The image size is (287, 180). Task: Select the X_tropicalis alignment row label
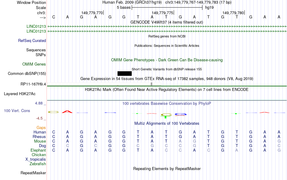click(36, 159)
